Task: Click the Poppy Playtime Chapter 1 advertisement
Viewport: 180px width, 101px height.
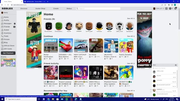Action: [144, 40]
